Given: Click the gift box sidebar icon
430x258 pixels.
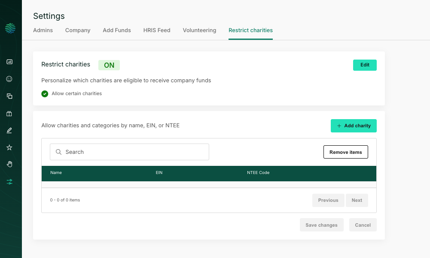Looking at the screenshot, I should point(9,114).
